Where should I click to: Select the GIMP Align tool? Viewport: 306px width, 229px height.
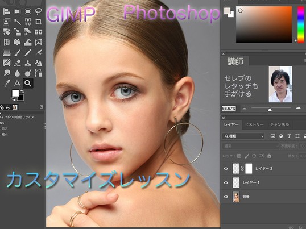[7, 11]
